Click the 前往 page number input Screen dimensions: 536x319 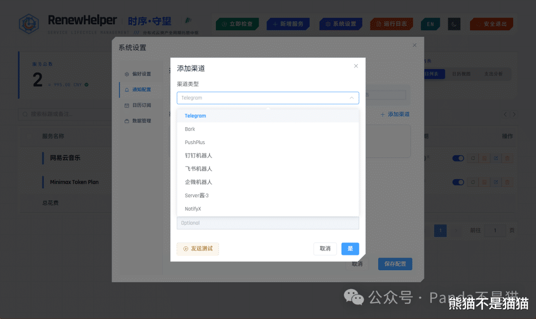(495, 231)
